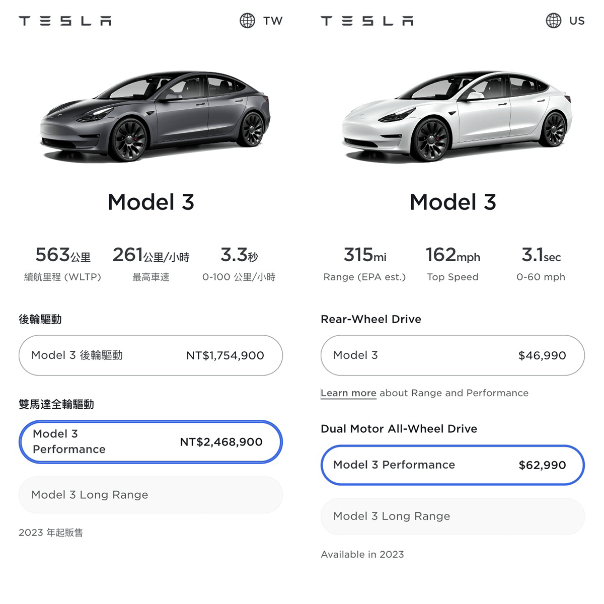Open the US region globe icon
604x604 pixels.
(x=554, y=21)
